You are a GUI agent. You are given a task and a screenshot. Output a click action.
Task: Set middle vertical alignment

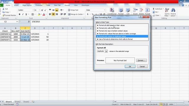click(x=53, y=10)
